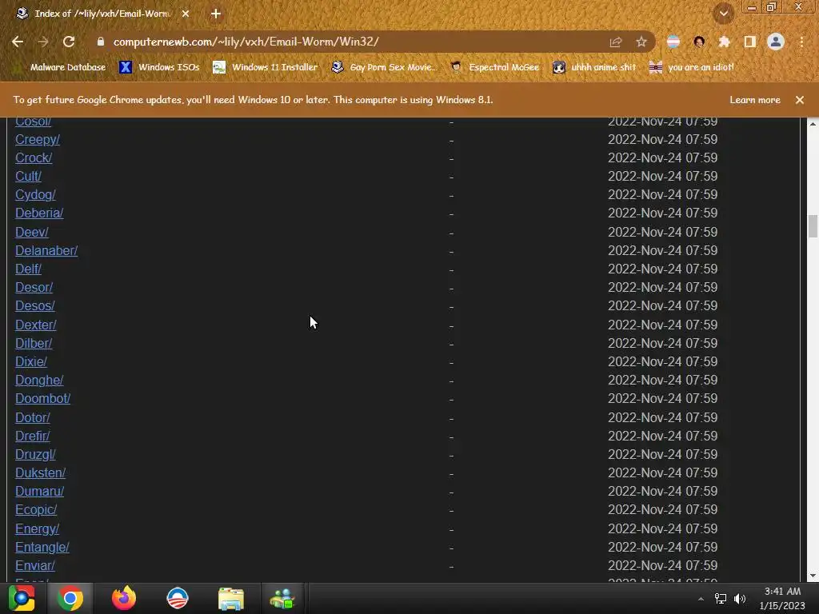Open the Deberia/ directory link
This screenshot has width=819, height=614.
tap(39, 213)
